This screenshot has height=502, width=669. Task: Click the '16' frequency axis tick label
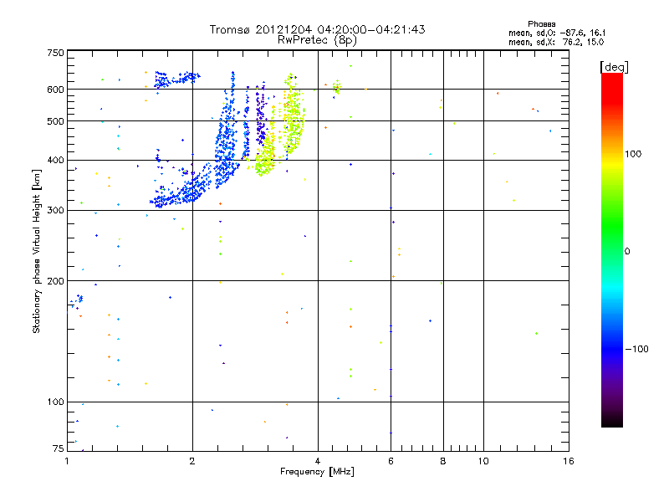click(569, 461)
